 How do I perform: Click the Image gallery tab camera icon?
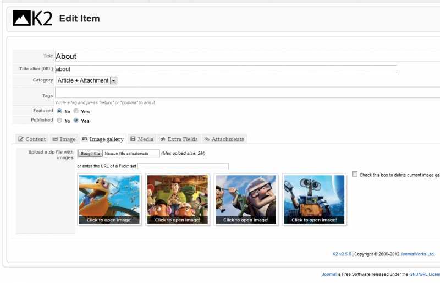[85, 139]
